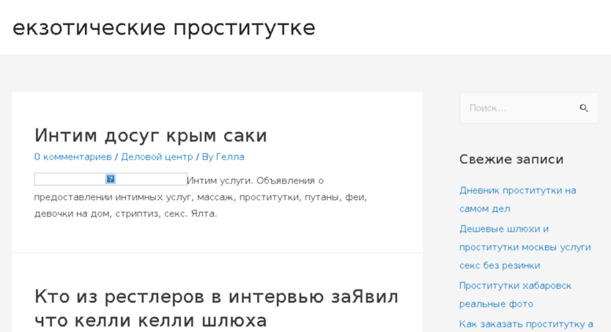Open recent post Дешевые шлюхи и проститутки москвы
The height and width of the screenshot is (332, 611).
coord(525,247)
